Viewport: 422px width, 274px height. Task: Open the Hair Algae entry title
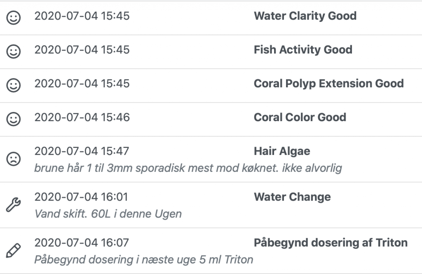282,151
